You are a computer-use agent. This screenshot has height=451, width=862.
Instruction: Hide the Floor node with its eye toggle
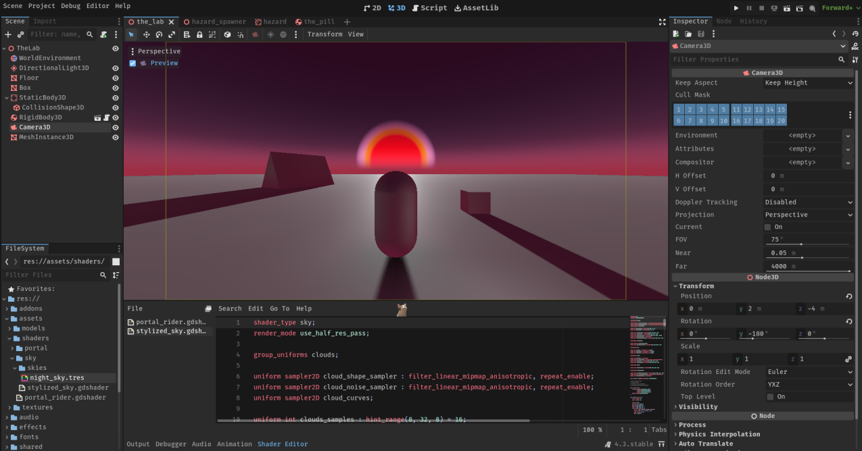tap(115, 78)
